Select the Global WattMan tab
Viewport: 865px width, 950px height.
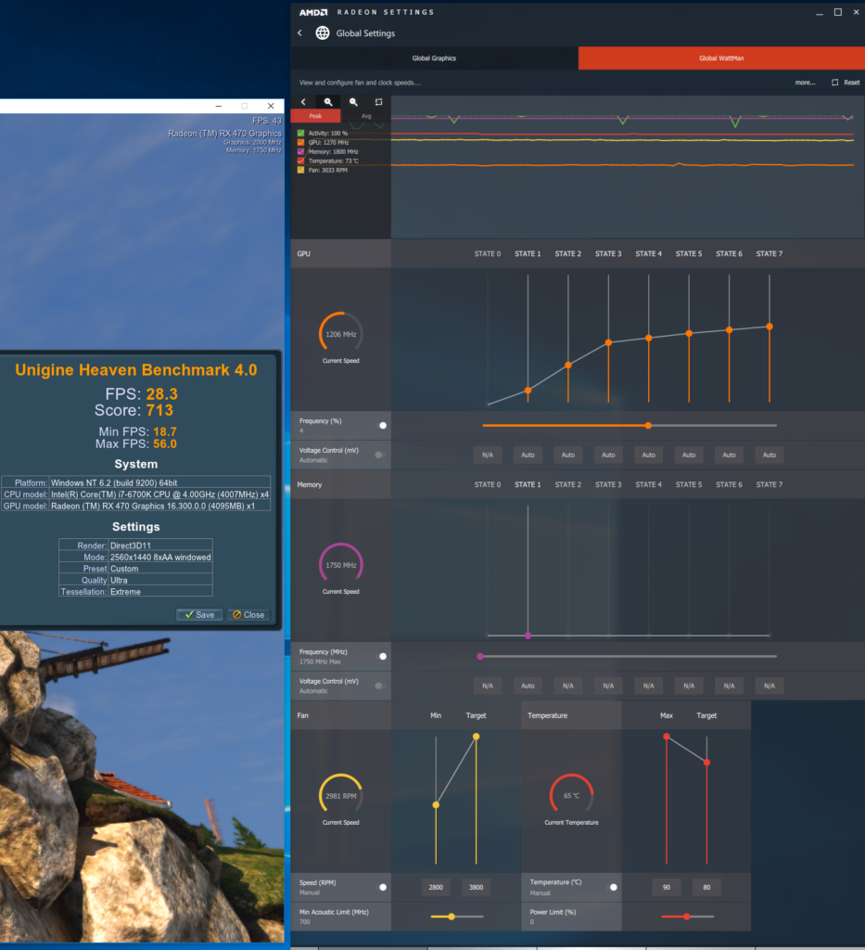tap(721, 58)
